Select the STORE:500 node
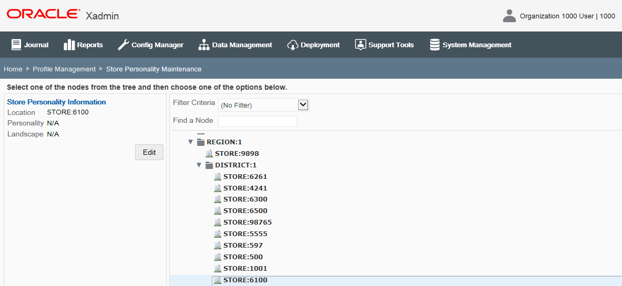 (x=243, y=256)
